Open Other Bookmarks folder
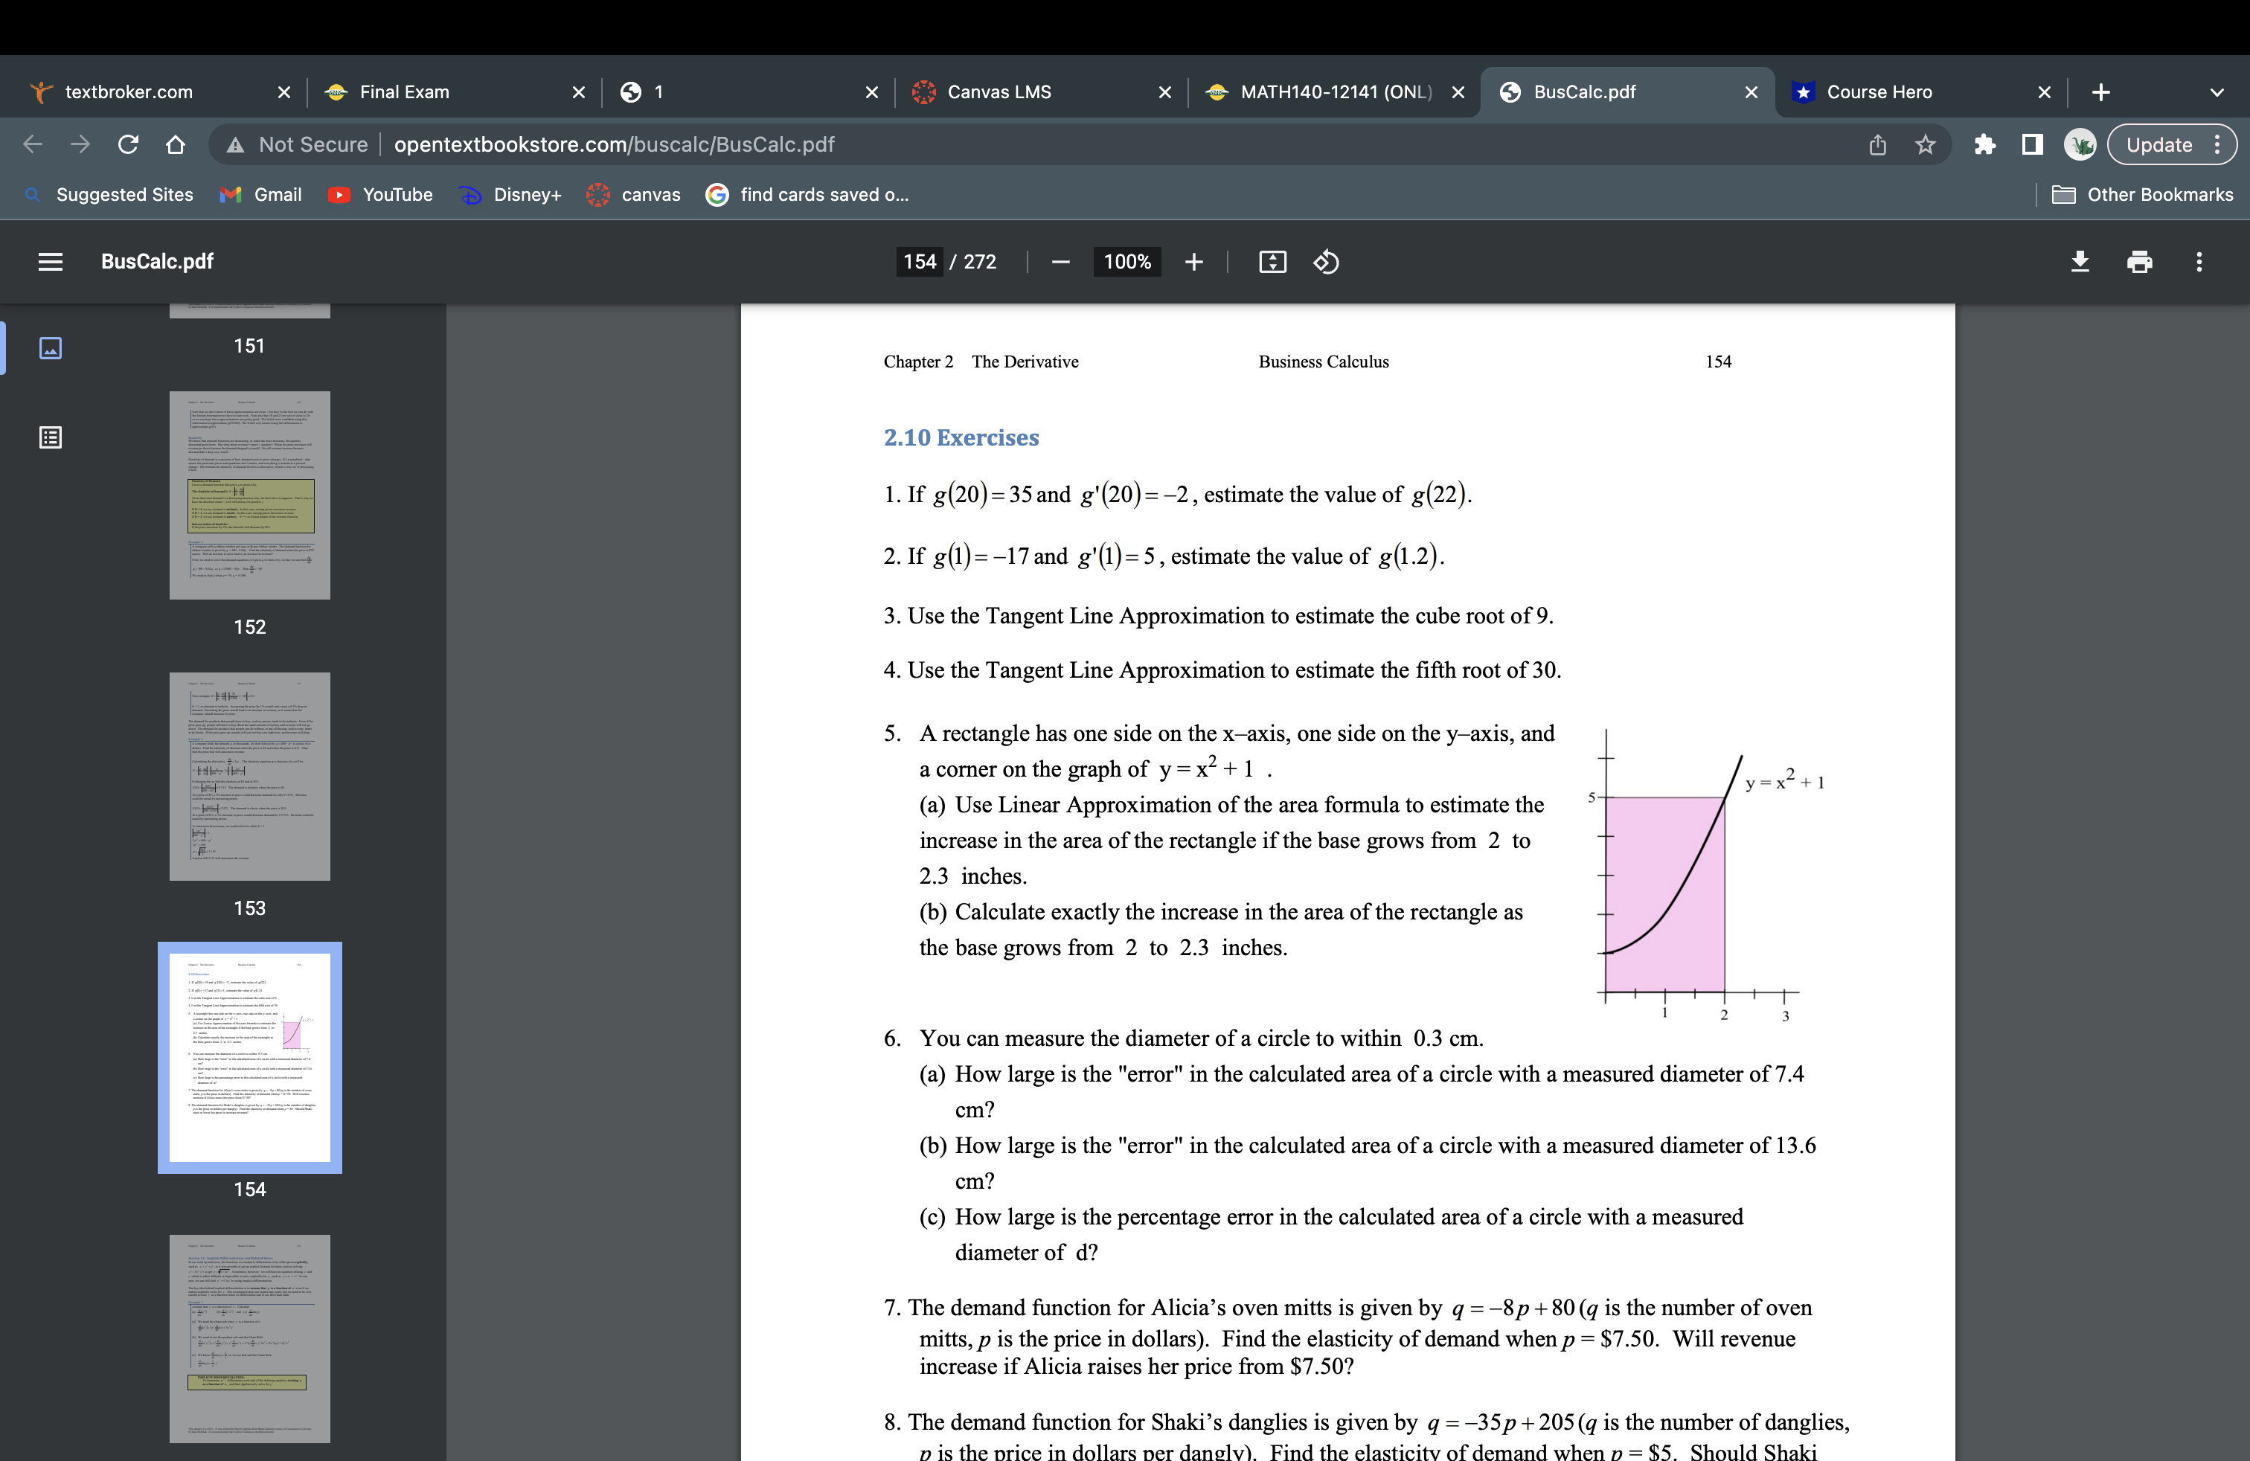2250x1461 pixels. pyautogui.click(x=2142, y=195)
